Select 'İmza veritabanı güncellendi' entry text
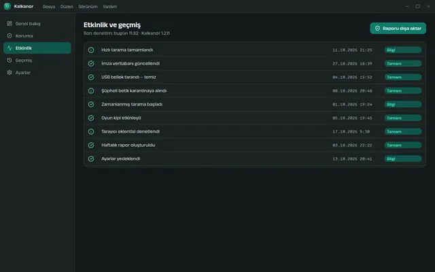 pyautogui.click(x=130, y=63)
